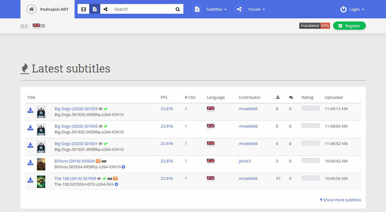Select the share search mode icon
Image resolution: width=386 pixels, height=212 pixels.
click(106, 9)
